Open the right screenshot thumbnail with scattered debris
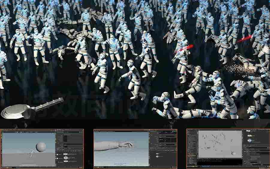 [228, 149]
